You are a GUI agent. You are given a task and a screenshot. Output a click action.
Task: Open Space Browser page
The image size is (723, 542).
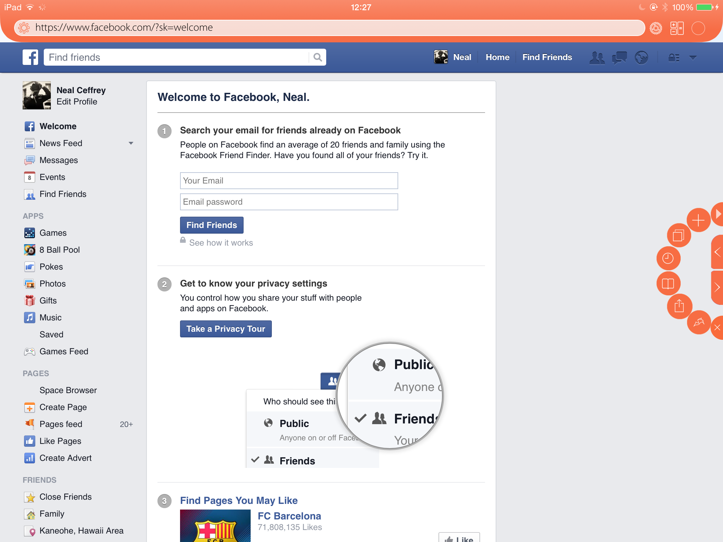point(68,390)
